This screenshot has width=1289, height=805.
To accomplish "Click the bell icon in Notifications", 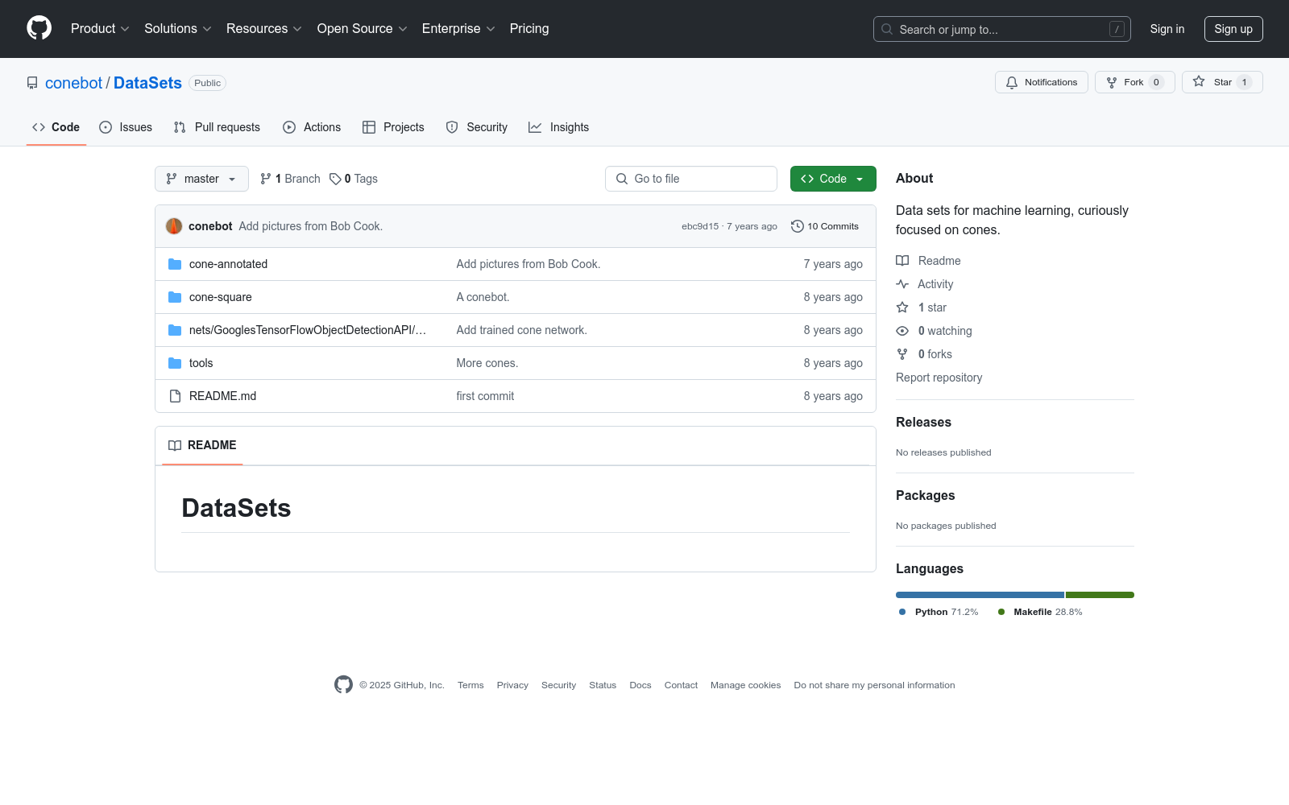I will 1012,82.
